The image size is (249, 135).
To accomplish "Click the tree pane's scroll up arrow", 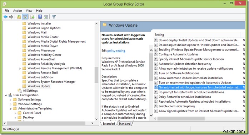I will tap(96, 23).
